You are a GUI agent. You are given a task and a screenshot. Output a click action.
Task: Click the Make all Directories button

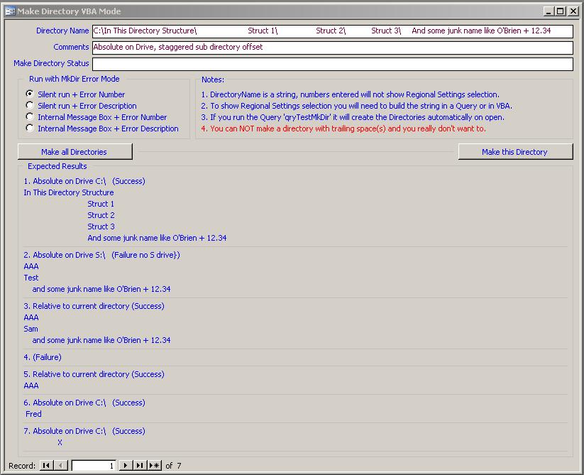pos(75,152)
